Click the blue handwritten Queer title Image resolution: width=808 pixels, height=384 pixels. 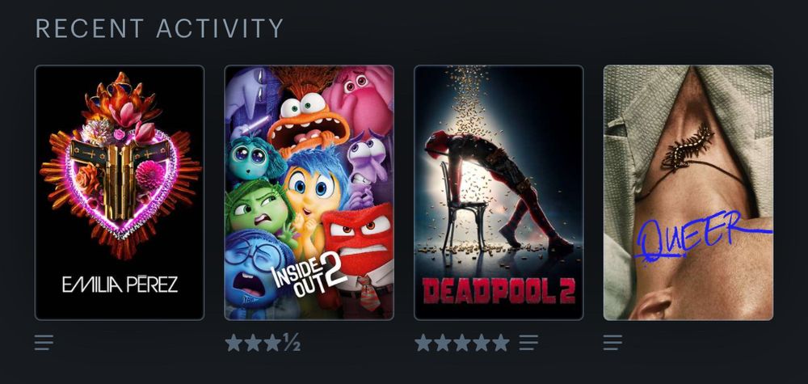704,236
